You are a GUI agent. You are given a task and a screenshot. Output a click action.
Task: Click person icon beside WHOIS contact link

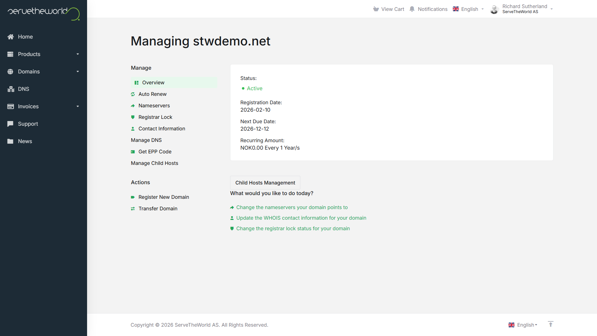232,218
